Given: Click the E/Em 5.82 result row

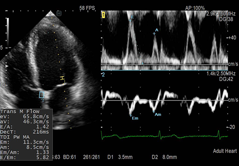Looking at the screenshot, I should 25,157.
